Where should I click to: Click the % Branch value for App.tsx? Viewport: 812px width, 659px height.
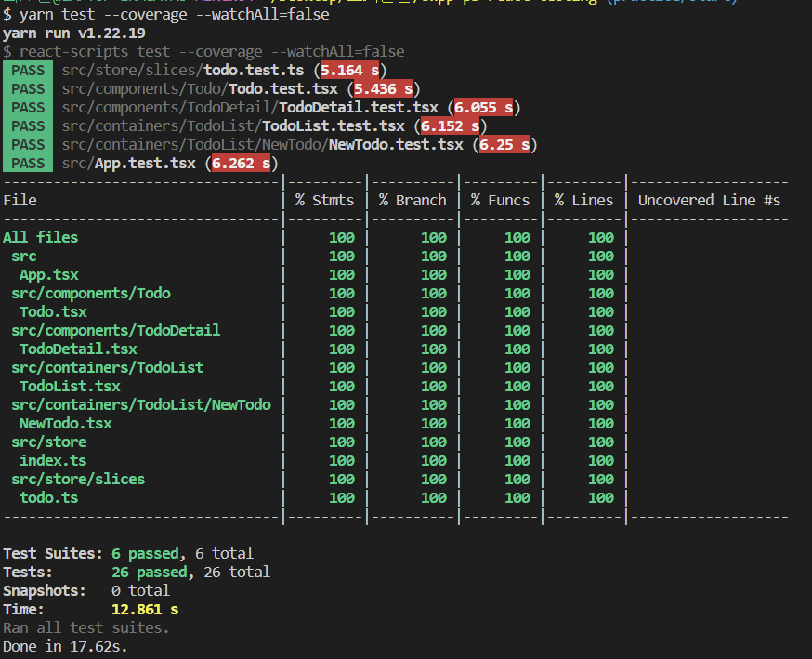(x=434, y=275)
